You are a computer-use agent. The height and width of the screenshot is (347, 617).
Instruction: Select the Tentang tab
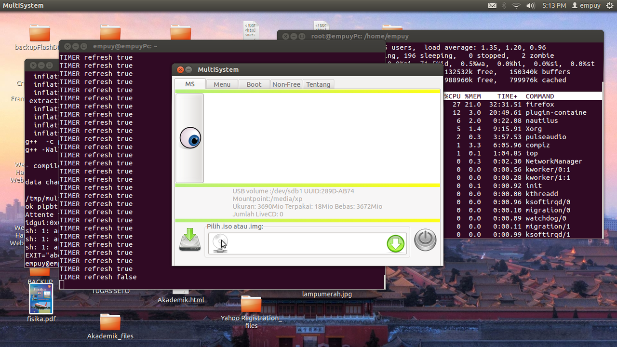[x=318, y=84]
